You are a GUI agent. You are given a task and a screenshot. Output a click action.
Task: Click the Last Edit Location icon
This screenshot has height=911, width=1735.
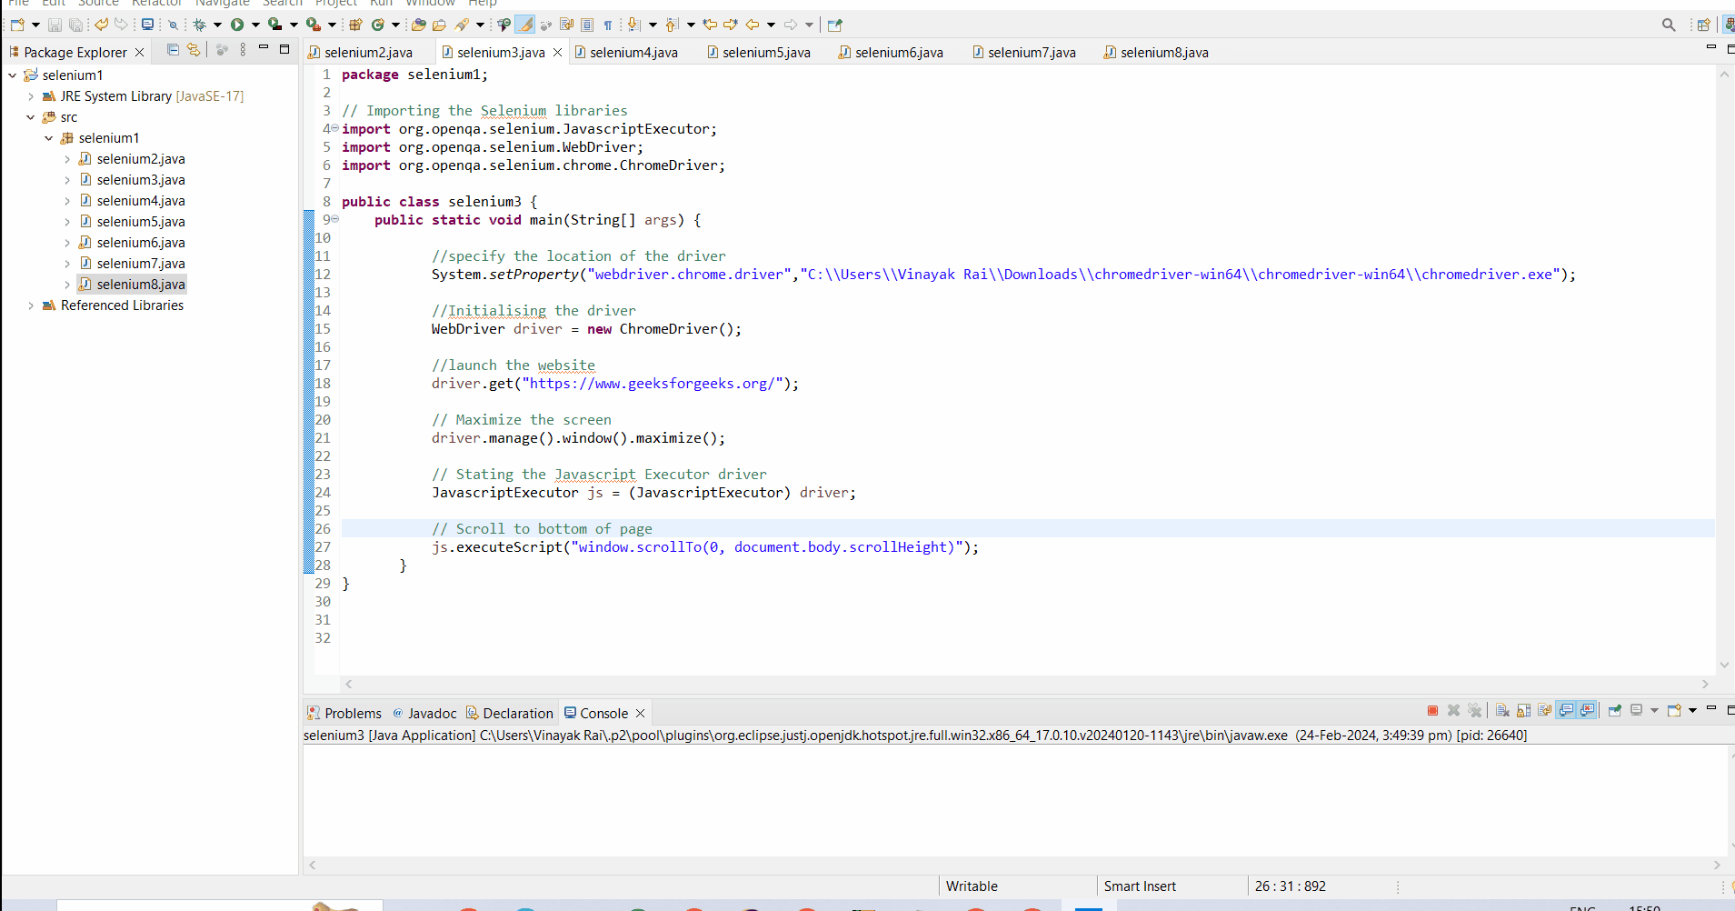point(710,25)
